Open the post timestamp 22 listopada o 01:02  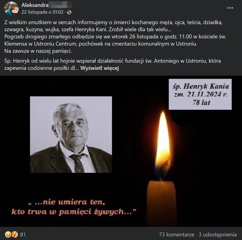42,12
